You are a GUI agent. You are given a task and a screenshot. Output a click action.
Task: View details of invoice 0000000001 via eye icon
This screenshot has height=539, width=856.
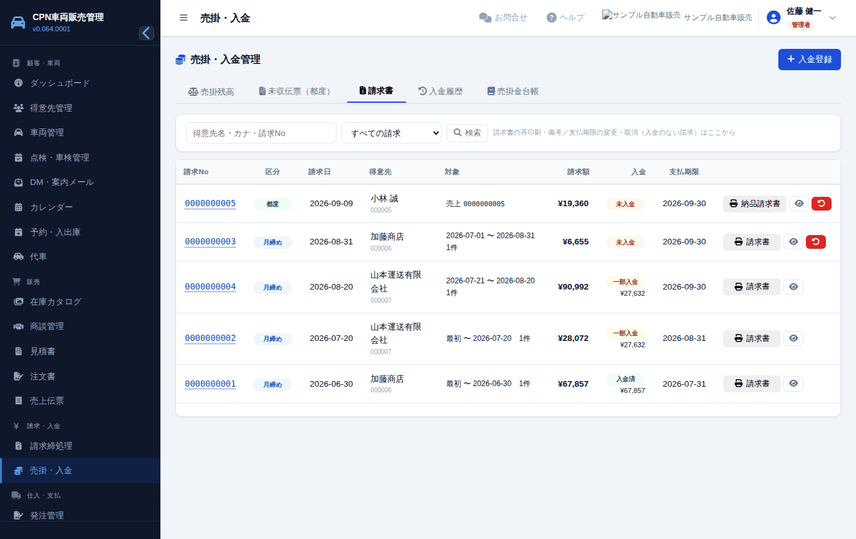click(x=793, y=384)
